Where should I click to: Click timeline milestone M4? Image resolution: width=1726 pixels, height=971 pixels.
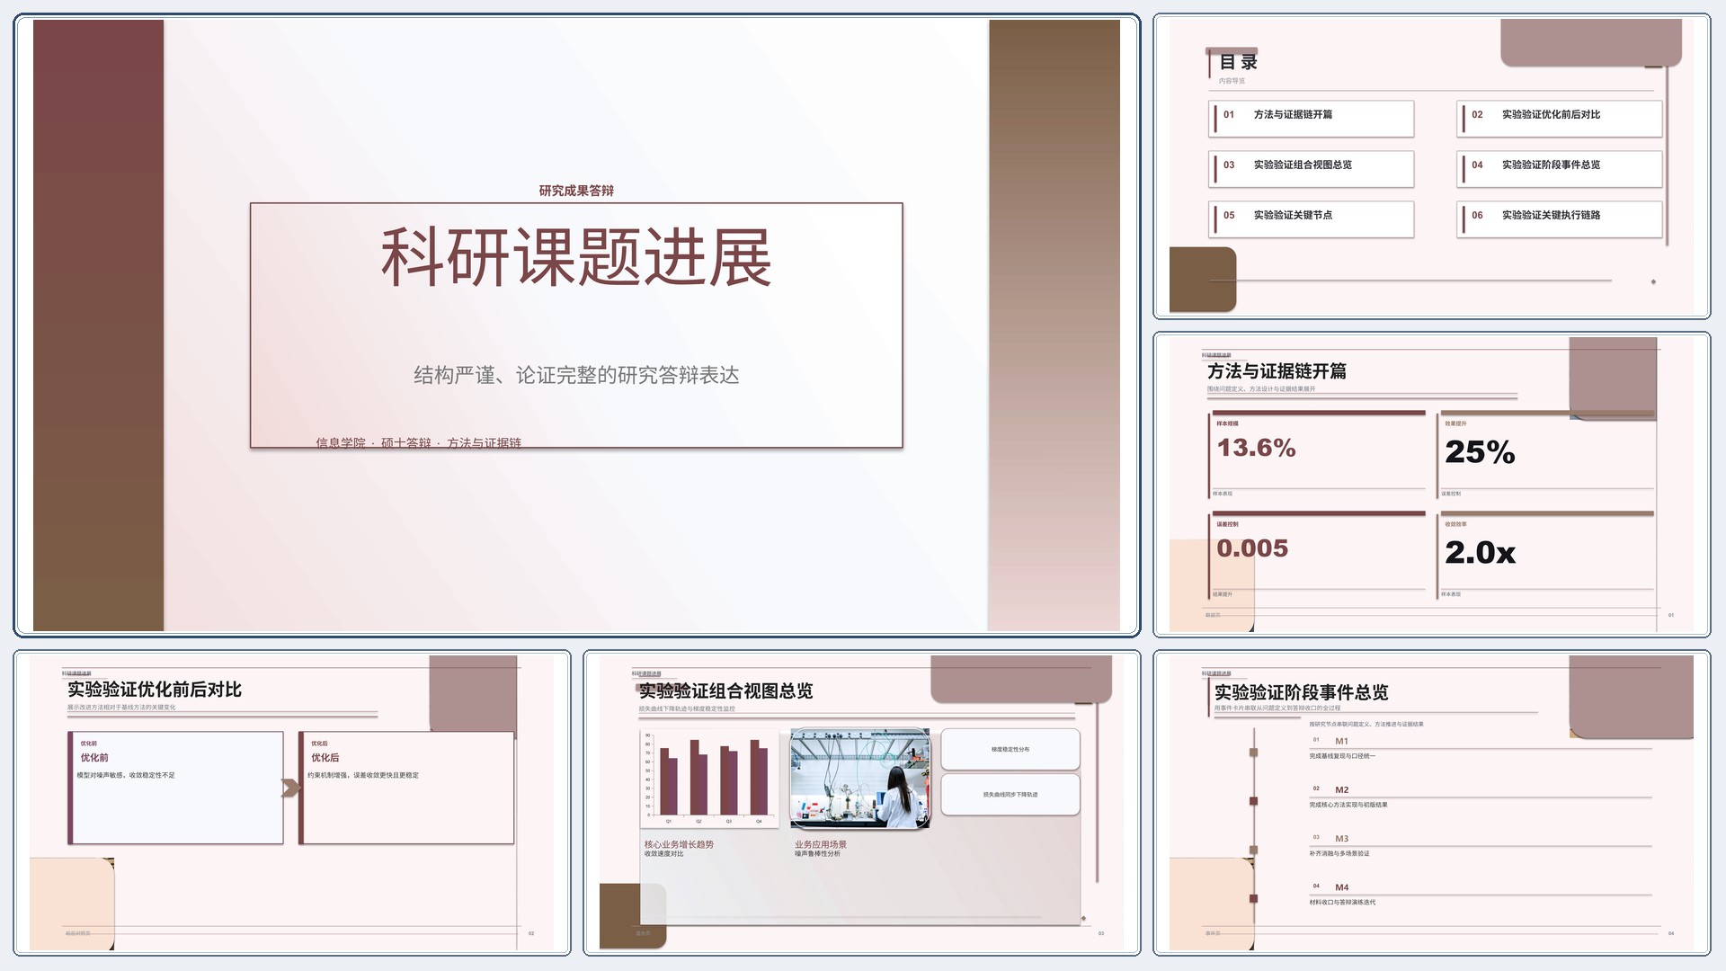[1341, 887]
